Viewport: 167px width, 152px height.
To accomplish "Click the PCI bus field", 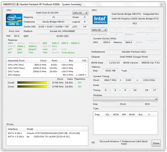I will click(135, 24).
